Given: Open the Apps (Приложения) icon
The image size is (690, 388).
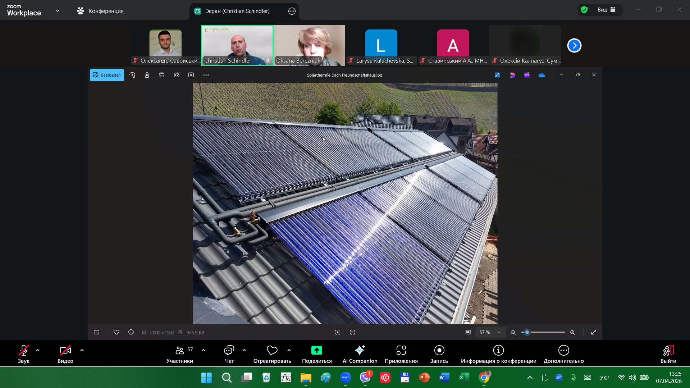Looking at the screenshot, I should (401, 350).
